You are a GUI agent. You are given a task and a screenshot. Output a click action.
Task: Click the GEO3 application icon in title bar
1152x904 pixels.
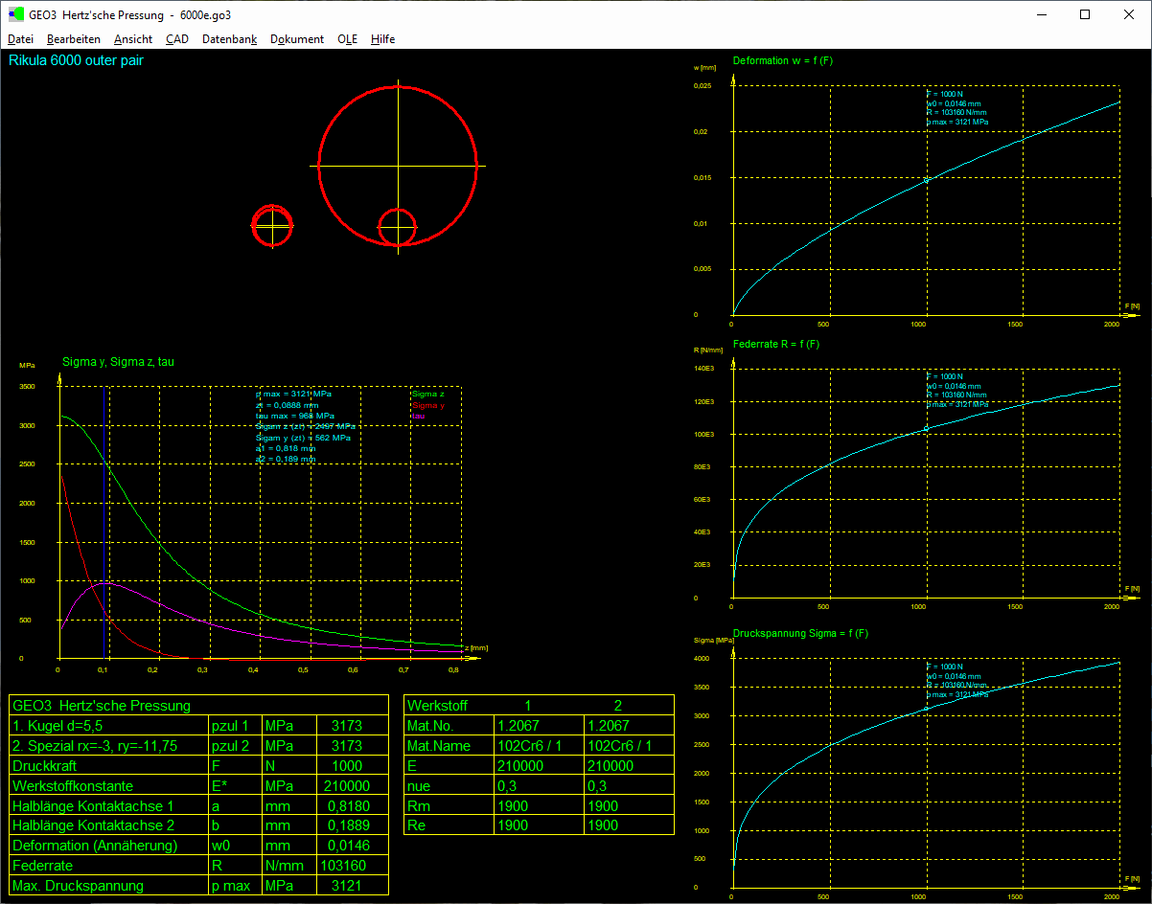click(x=16, y=15)
